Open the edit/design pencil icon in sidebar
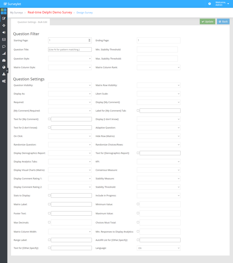This screenshot has height=263, width=233. click(4, 19)
